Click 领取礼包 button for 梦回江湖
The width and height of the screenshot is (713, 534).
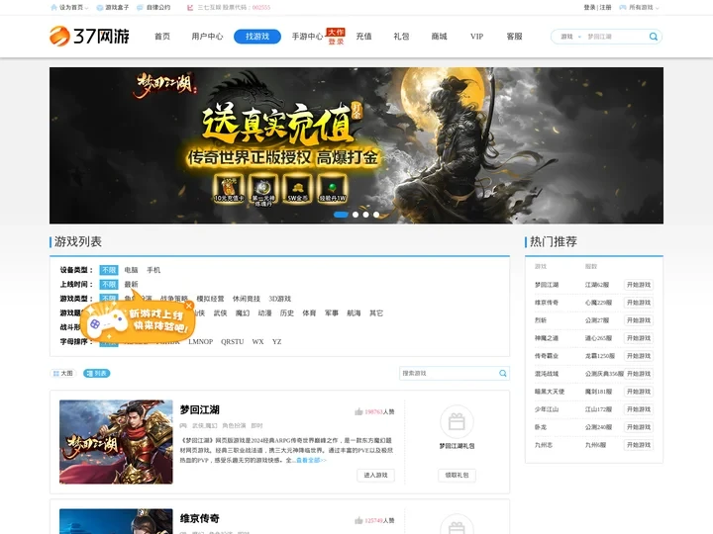tap(457, 475)
